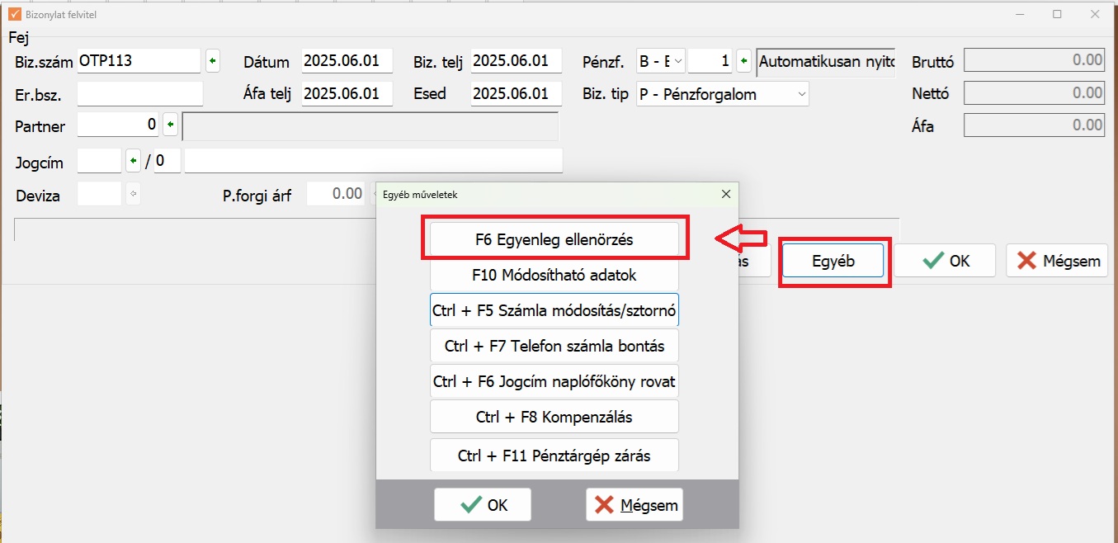Close the Egyéb műveletek dialog with X
Screen dimensions: 1118x543
726,195
